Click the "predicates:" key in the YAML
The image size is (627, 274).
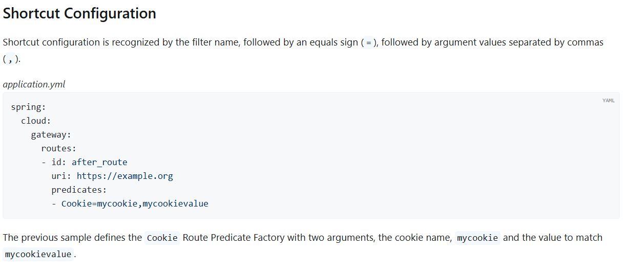pyautogui.click(x=79, y=190)
